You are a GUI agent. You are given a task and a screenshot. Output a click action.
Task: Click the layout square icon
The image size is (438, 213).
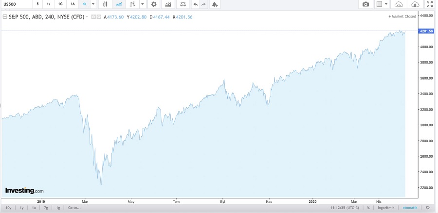point(379,4)
